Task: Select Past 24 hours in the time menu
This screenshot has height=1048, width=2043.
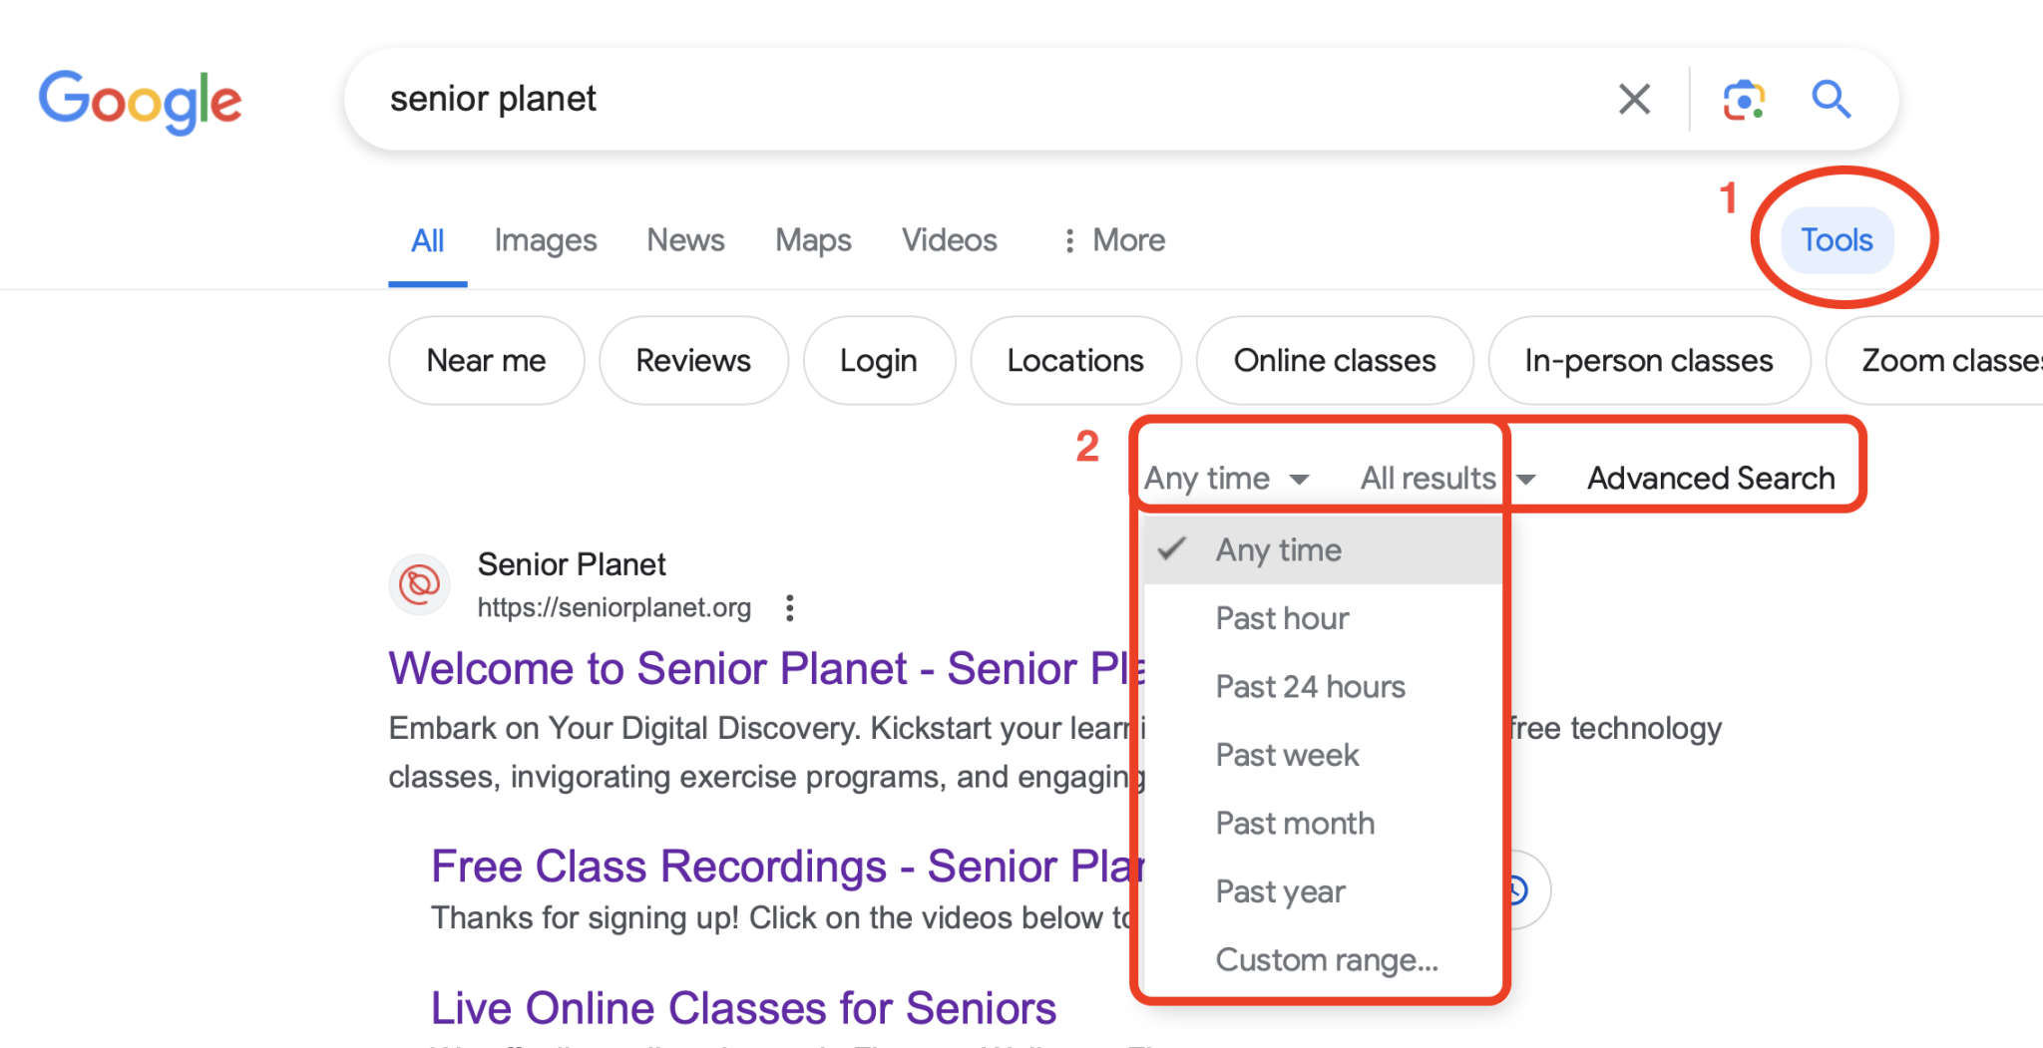Action: click(x=1310, y=686)
